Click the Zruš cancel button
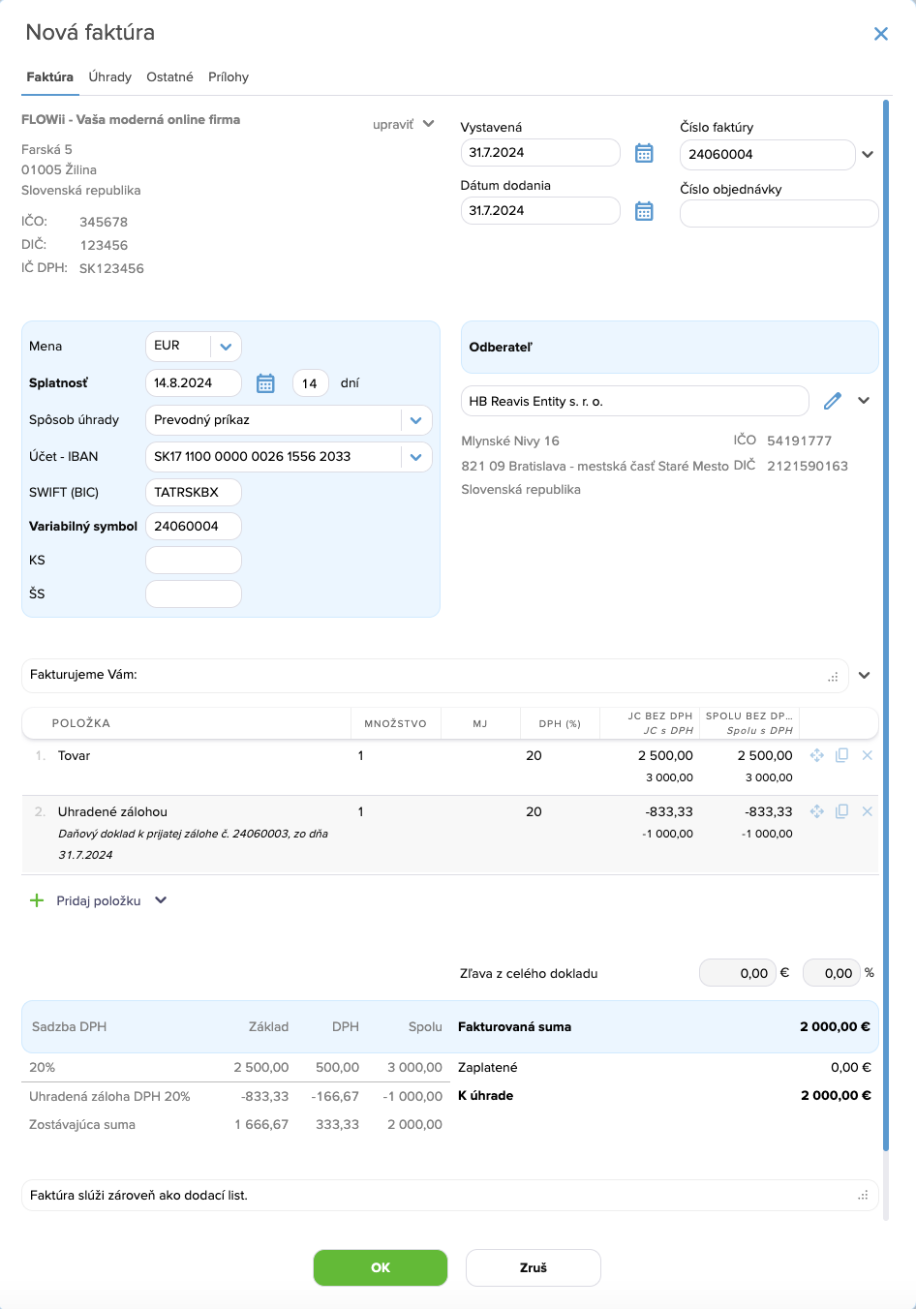Viewport: 916px width, 1309px height. tap(534, 1267)
